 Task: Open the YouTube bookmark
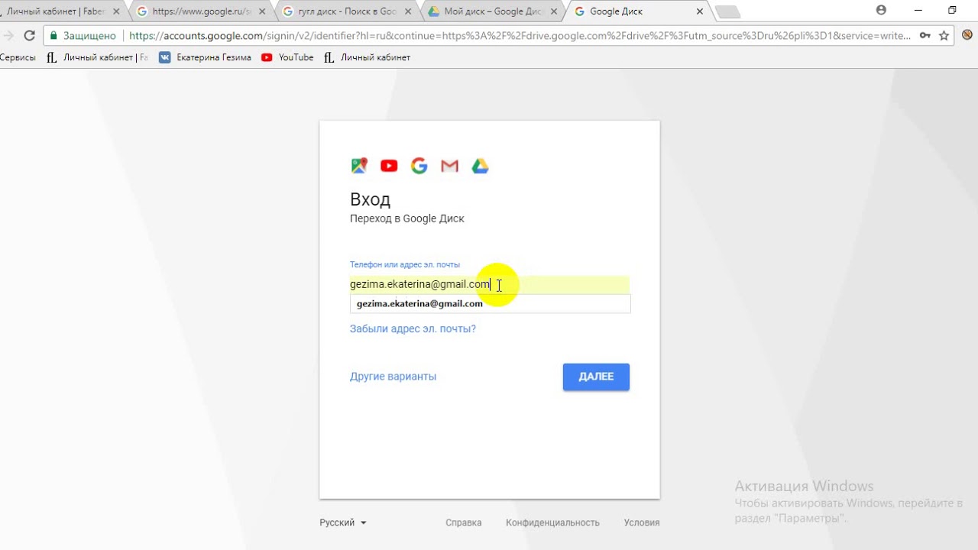click(287, 57)
